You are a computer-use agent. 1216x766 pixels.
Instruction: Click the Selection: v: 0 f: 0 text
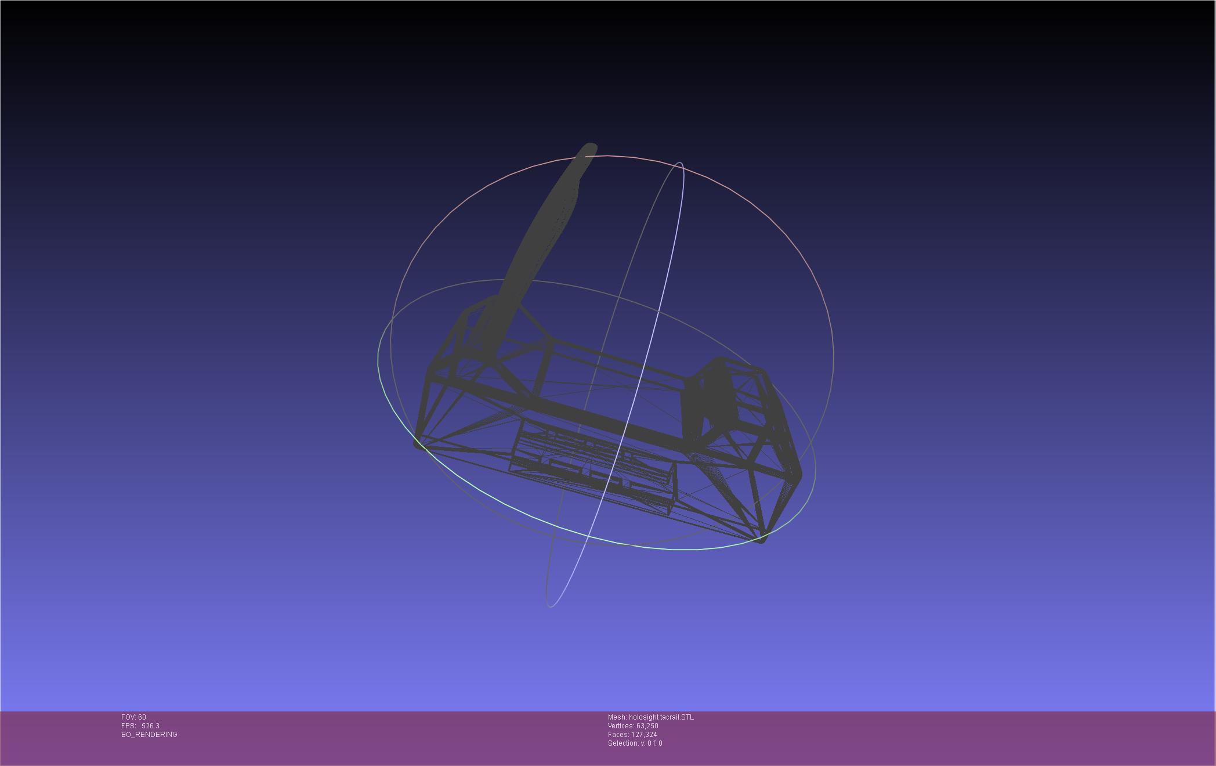tap(635, 743)
